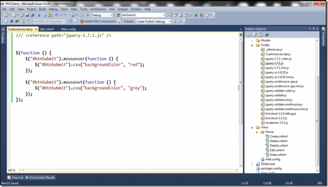Screen dimensions: 328x187
Task: Click the "red" string in code
Action: pos(134,65)
